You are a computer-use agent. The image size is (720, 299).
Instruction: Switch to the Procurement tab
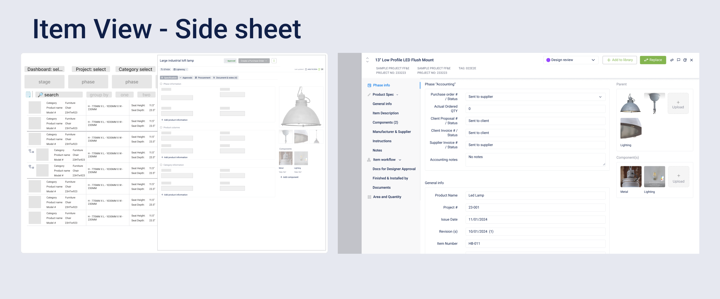202,78
